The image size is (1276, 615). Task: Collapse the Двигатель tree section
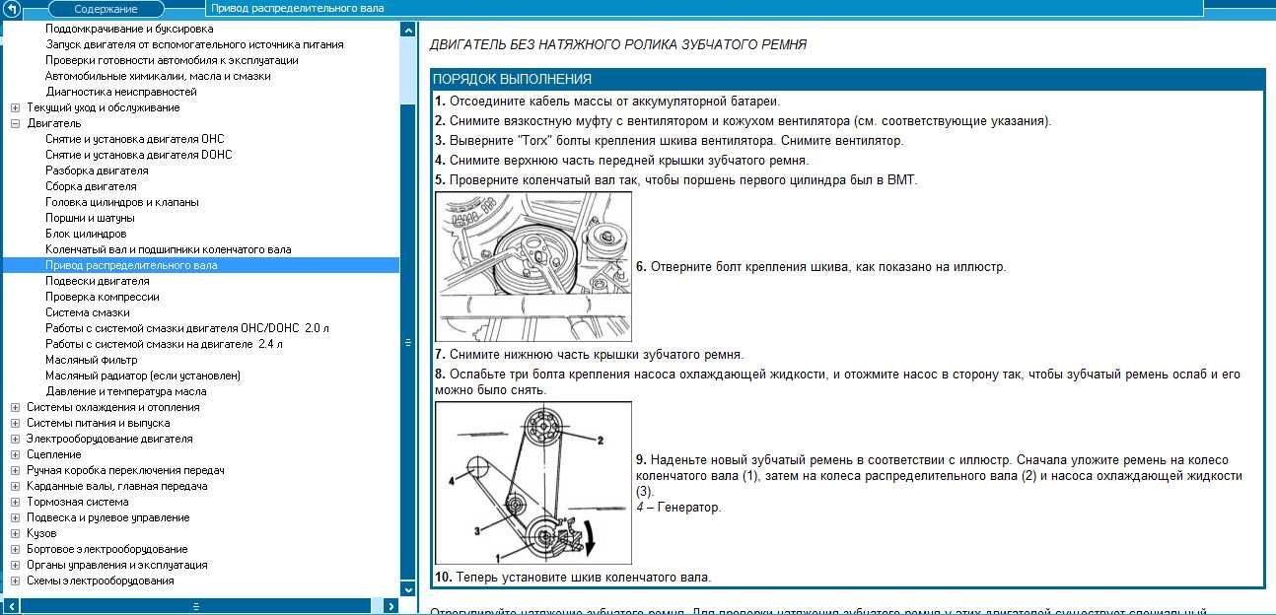15,123
